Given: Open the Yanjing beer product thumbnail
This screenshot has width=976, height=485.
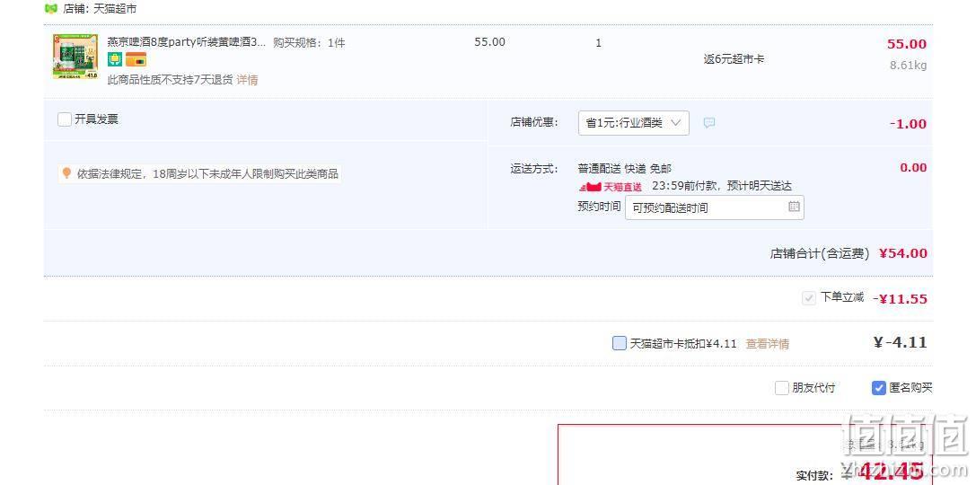Looking at the screenshot, I should point(75,57).
